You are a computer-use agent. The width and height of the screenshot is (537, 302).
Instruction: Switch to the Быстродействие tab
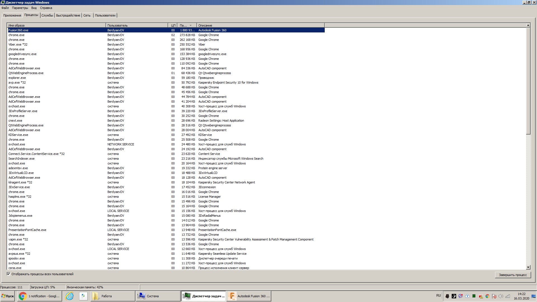coord(68,15)
